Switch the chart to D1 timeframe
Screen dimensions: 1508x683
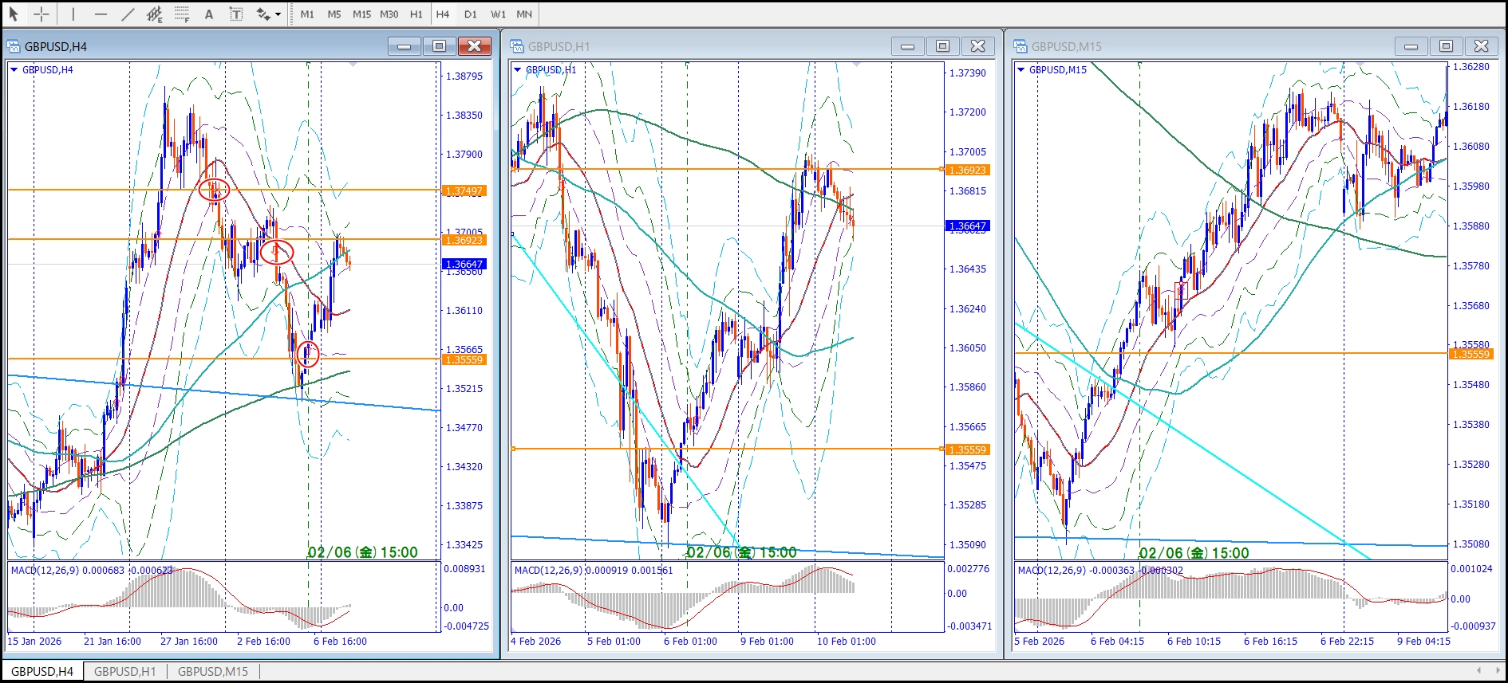point(470,14)
